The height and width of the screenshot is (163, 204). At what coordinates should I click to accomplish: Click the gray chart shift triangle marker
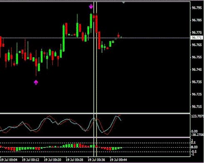pos(124,3)
